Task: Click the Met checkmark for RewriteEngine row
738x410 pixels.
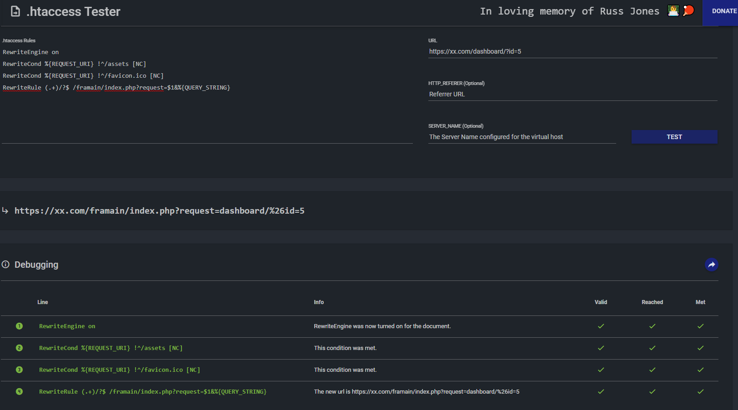Action: [700, 326]
